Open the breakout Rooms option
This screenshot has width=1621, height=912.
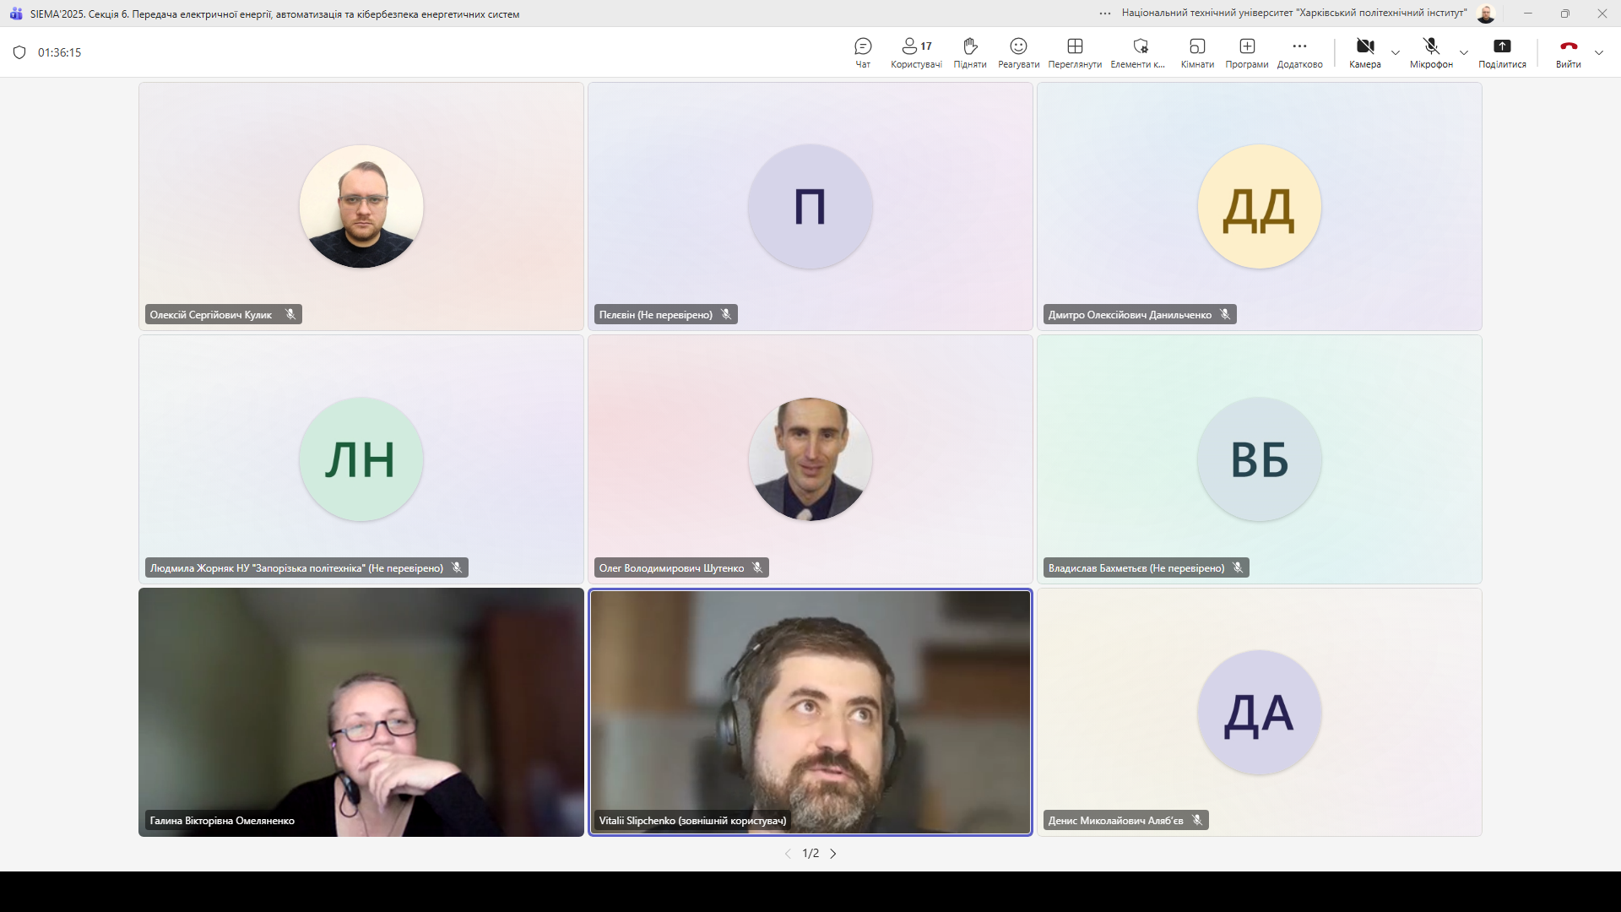pyautogui.click(x=1196, y=52)
